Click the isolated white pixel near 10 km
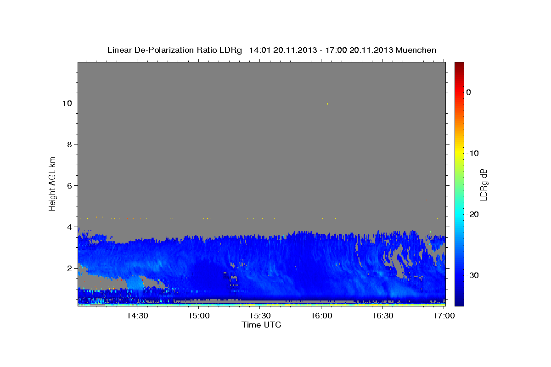Screen dimensions: 551x367 point(327,104)
